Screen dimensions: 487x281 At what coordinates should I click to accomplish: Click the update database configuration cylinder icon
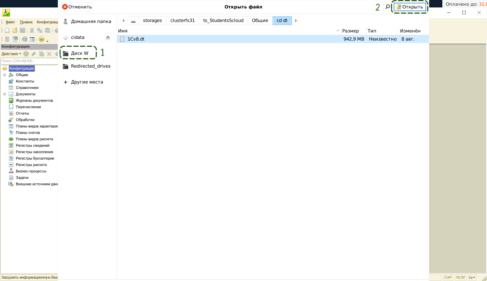(24, 39)
